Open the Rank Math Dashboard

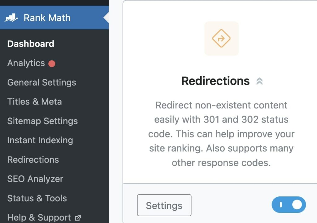pyautogui.click(x=30, y=44)
